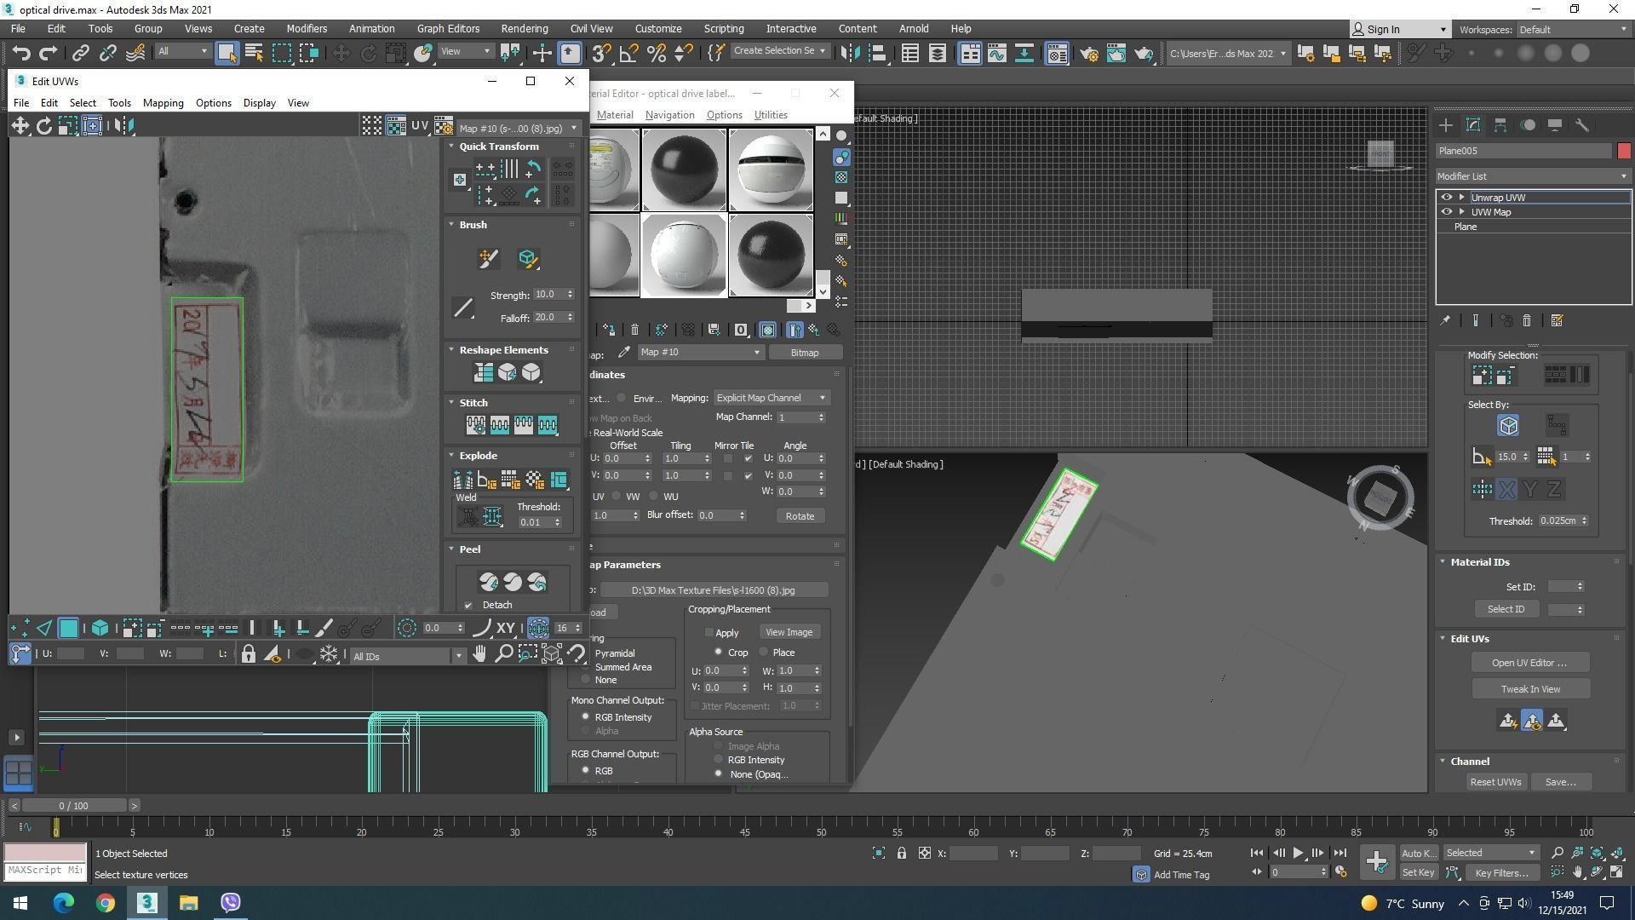Click the Redo arrow in main toolbar

(x=49, y=53)
